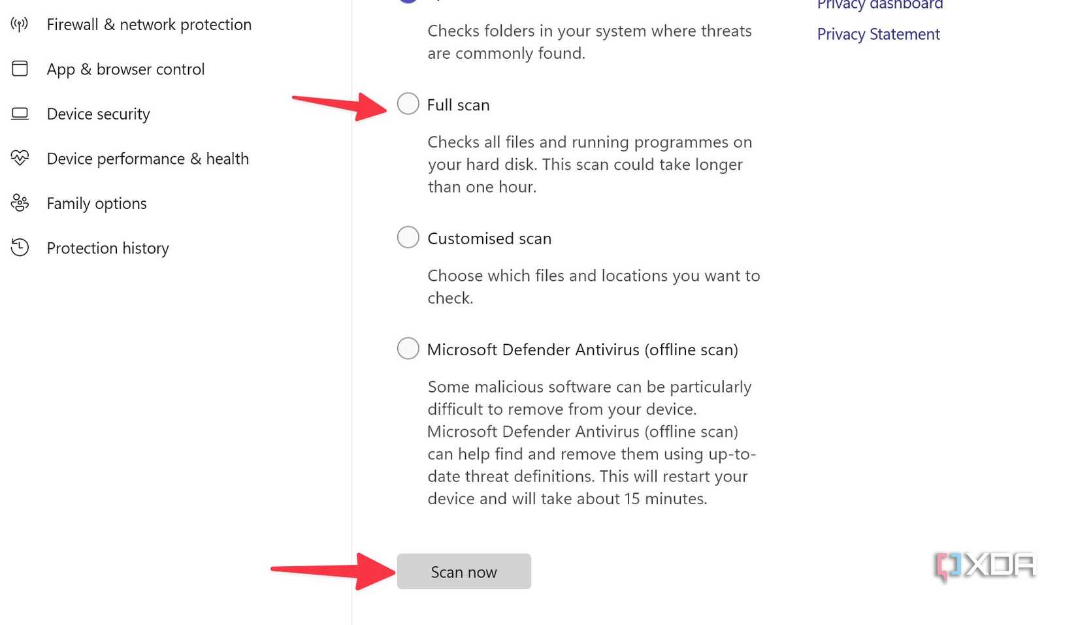The height and width of the screenshot is (625, 1078).
Task: Select the Customised scan radio button
Action: tap(408, 237)
